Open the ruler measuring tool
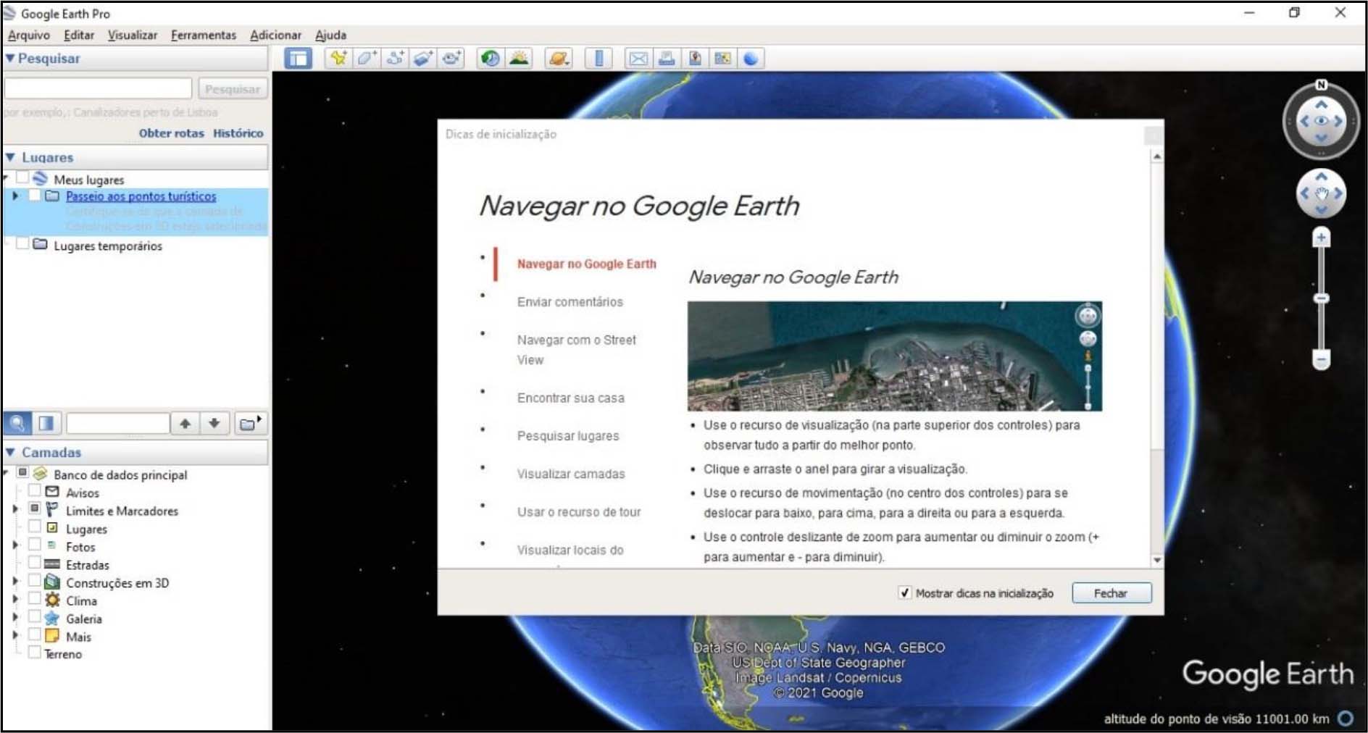Viewport: 1368px width, 733px height. 598,59
